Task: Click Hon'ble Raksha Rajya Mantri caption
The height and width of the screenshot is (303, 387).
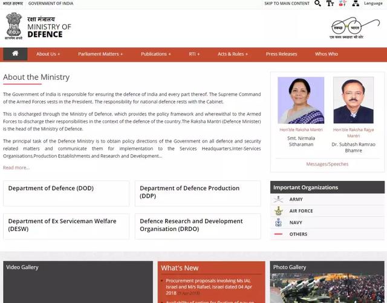Action: point(353,132)
